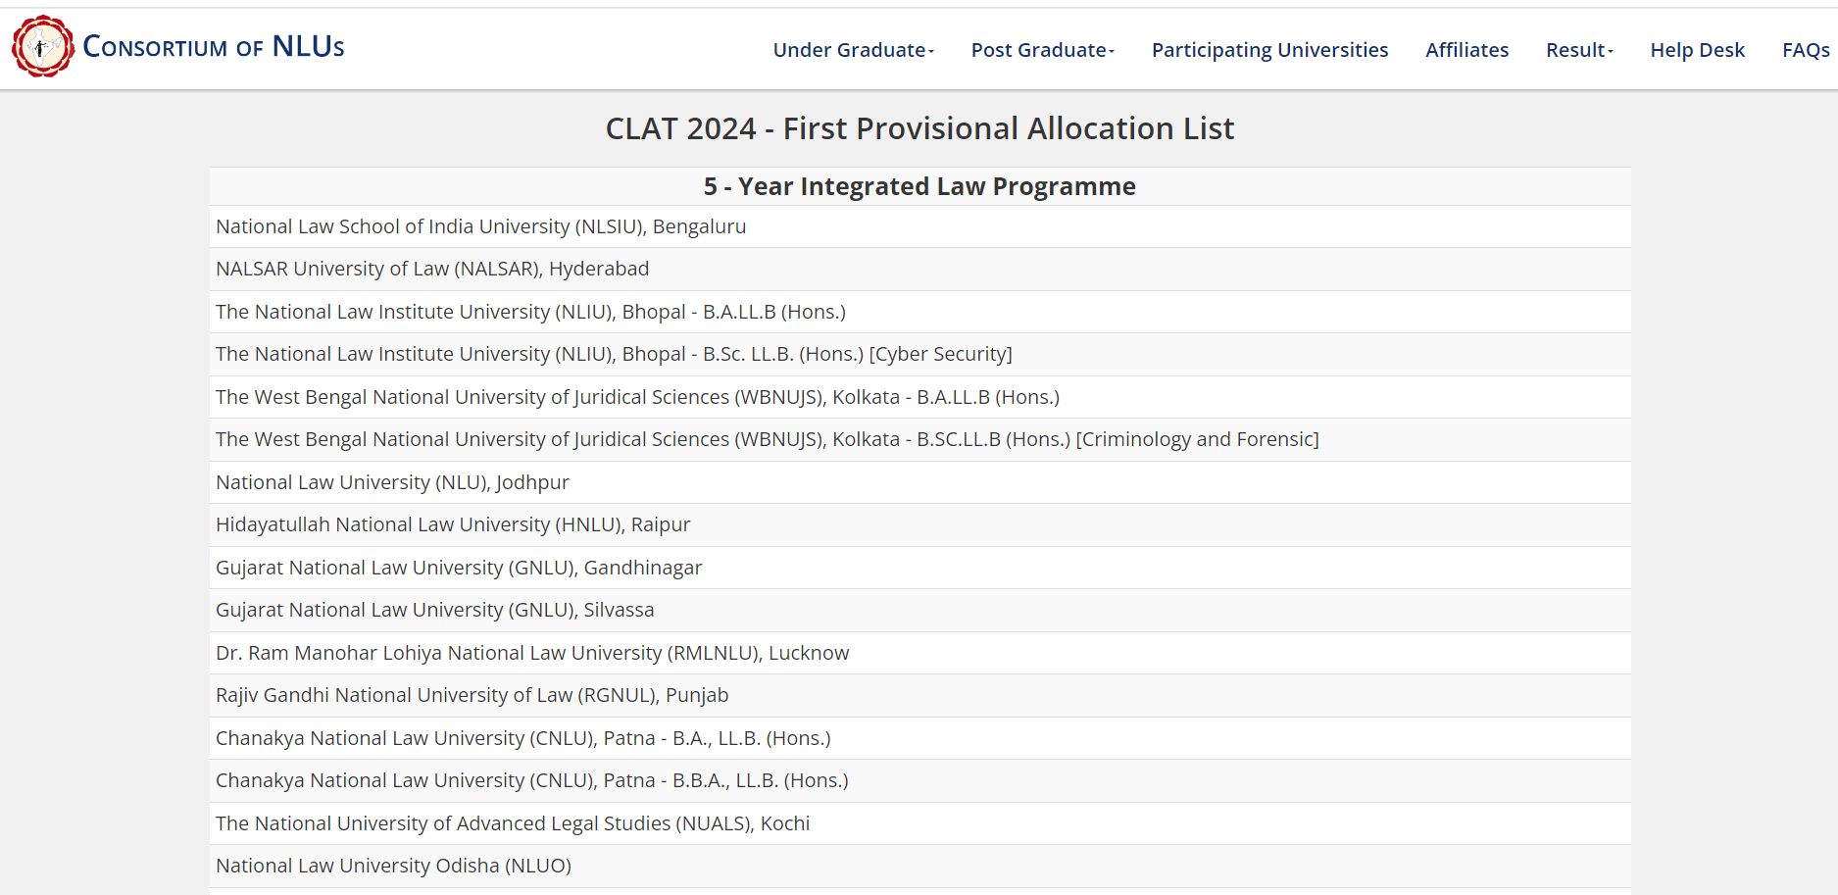
Task: Open NALSAR Hyderabad allocation list
Action: click(x=432, y=269)
